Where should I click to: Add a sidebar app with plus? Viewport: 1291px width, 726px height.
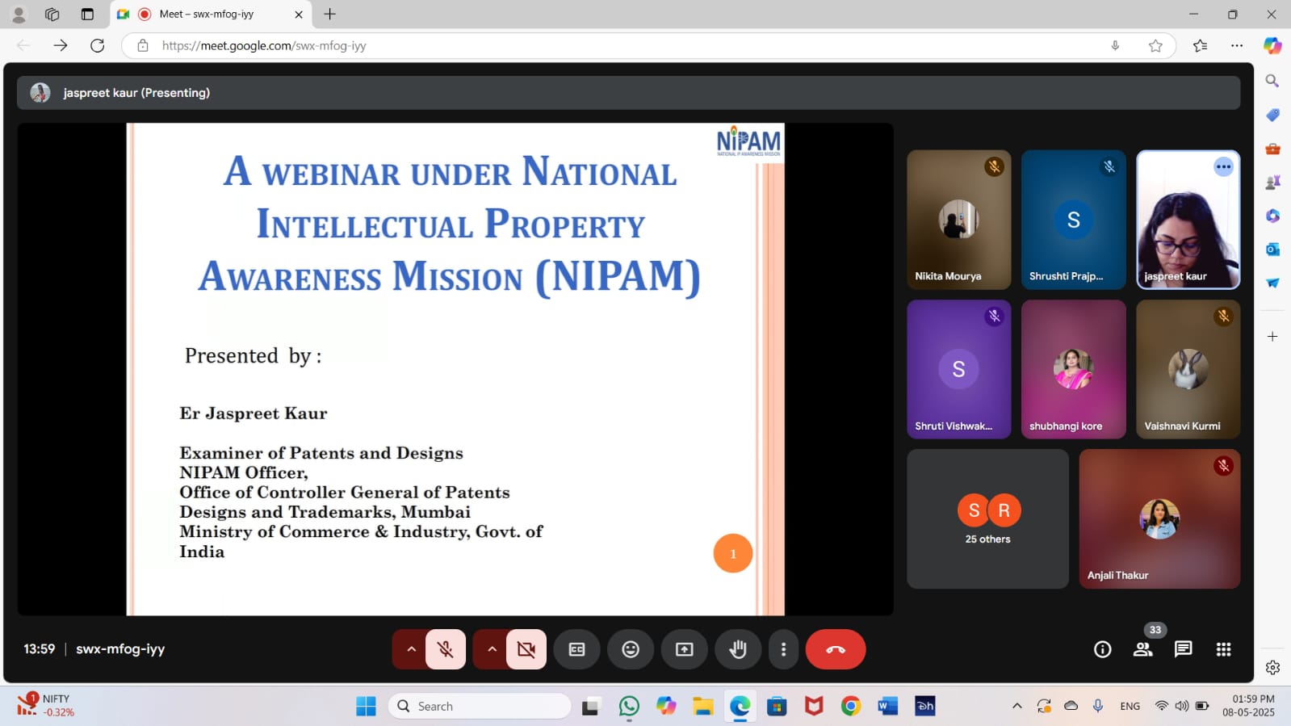coord(1272,336)
